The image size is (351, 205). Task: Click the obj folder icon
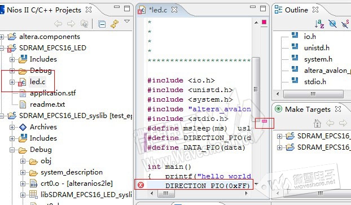(34, 162)
